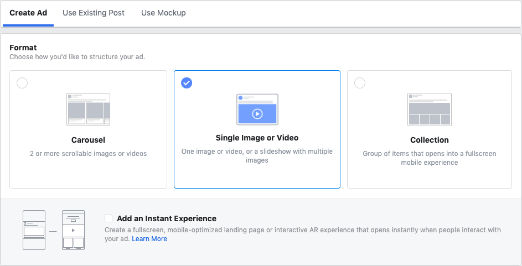Image resolution: width=522 pixels, height=266 pixels.
Task: Click the play button in video illustration
Action: pos(257,114)
